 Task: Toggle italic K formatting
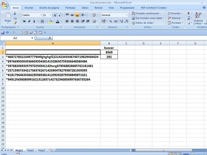[29, 21]
